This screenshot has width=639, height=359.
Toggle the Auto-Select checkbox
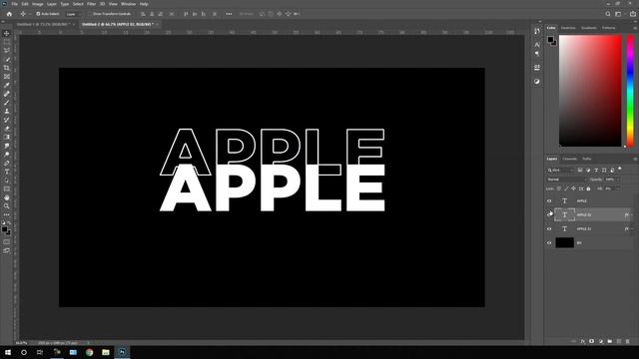point(38,14)
